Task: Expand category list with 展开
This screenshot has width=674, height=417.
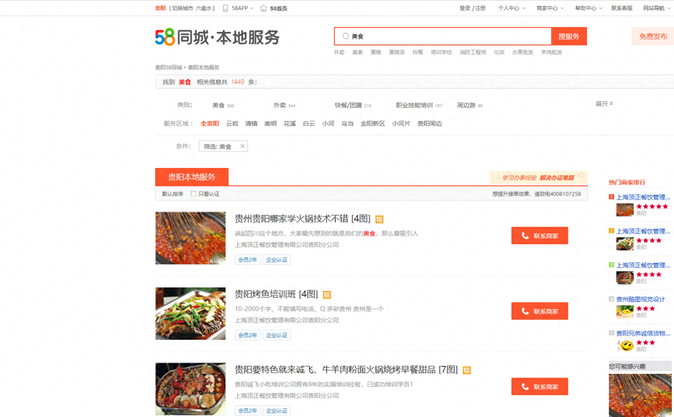Action: 604,104
